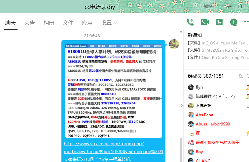This screenshot has width=249, height=162.
Task: Click Boy's avatar in member list
Action: [191, 152]
